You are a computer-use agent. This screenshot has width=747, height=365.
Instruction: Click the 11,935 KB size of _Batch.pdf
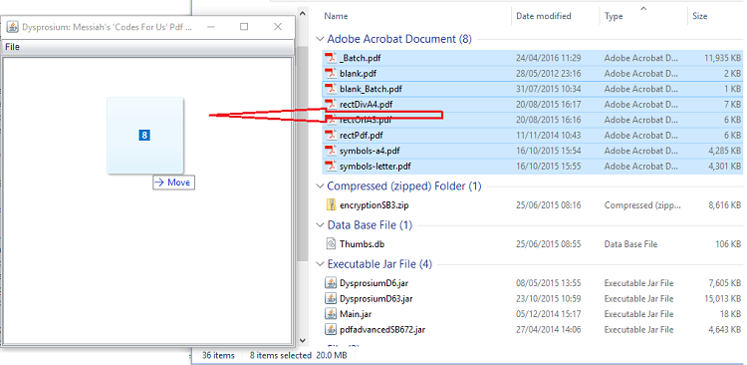[x=723, y=58]
